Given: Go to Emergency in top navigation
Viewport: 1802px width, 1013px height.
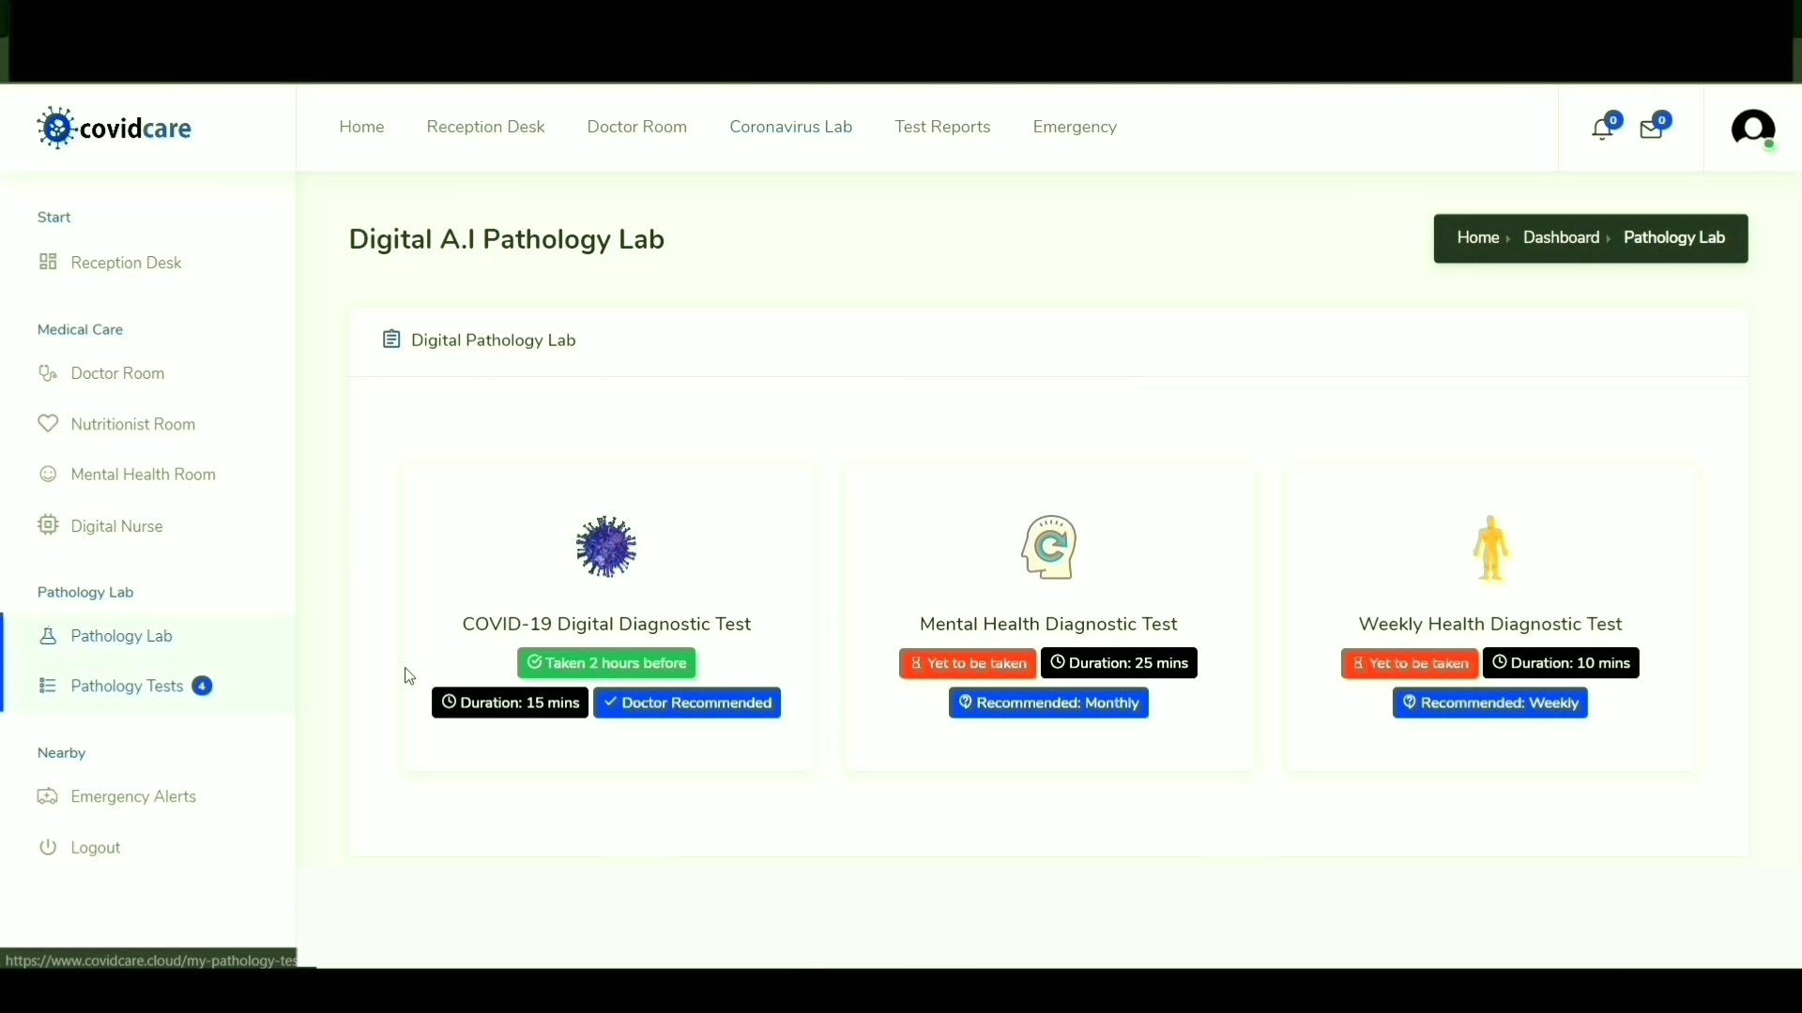Looking at the screenshot, I should 1075,127.
